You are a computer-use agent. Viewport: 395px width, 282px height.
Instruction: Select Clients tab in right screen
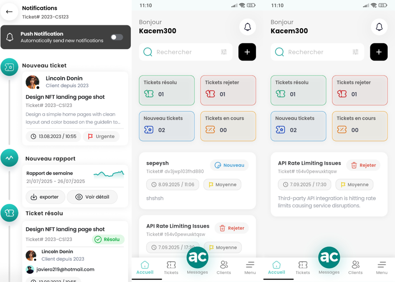pos(355,268)
